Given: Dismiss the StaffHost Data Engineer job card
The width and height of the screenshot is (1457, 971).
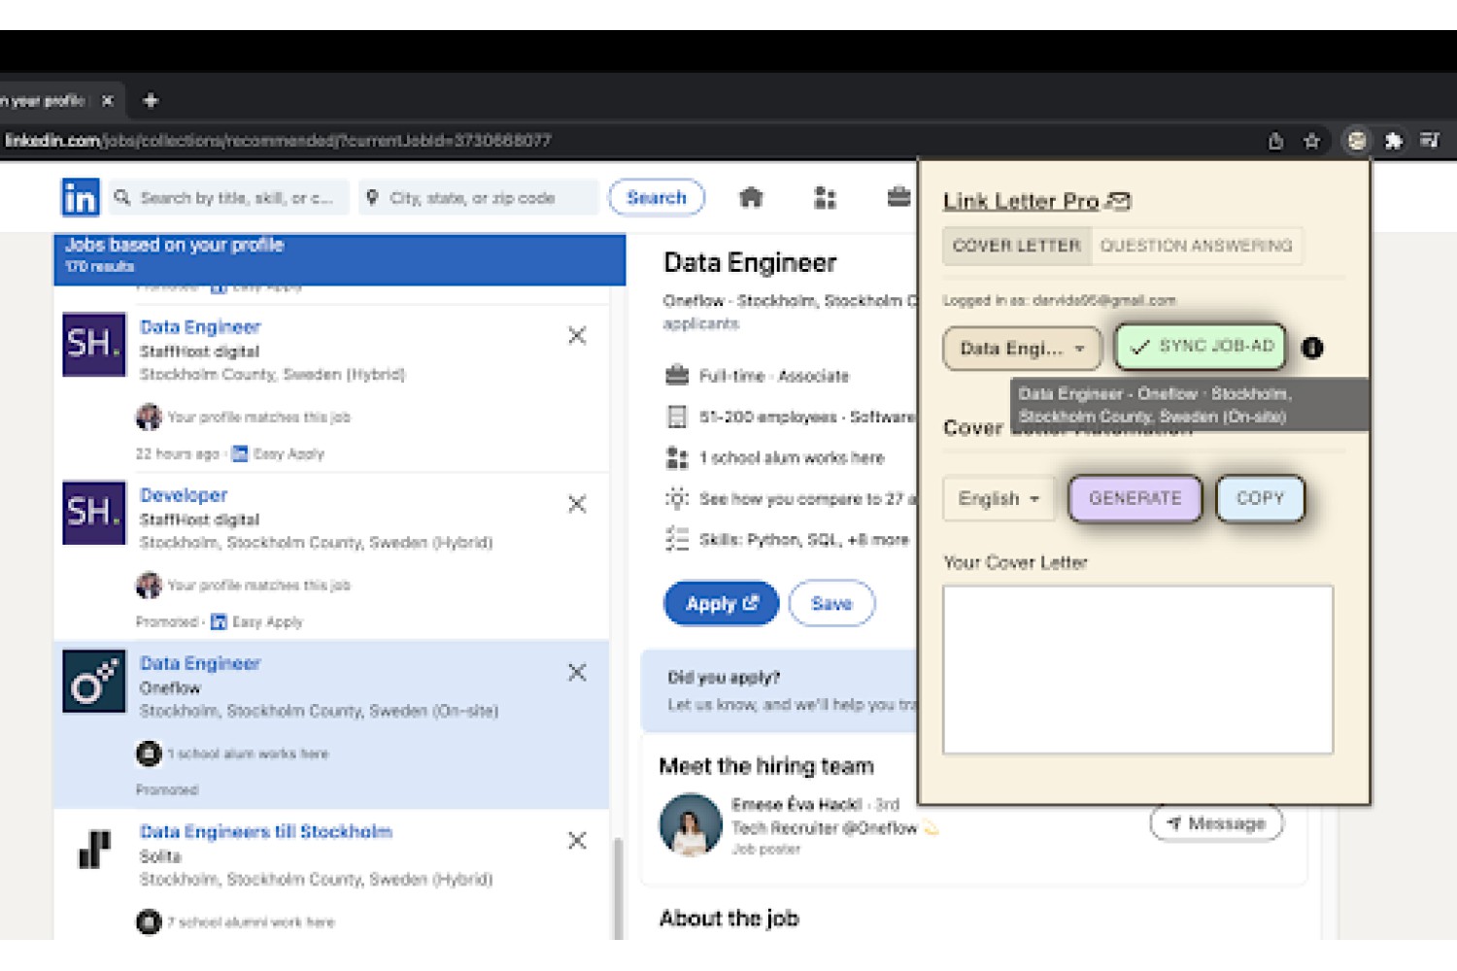Looking at the screenshot, I should [x=577, y=336].
